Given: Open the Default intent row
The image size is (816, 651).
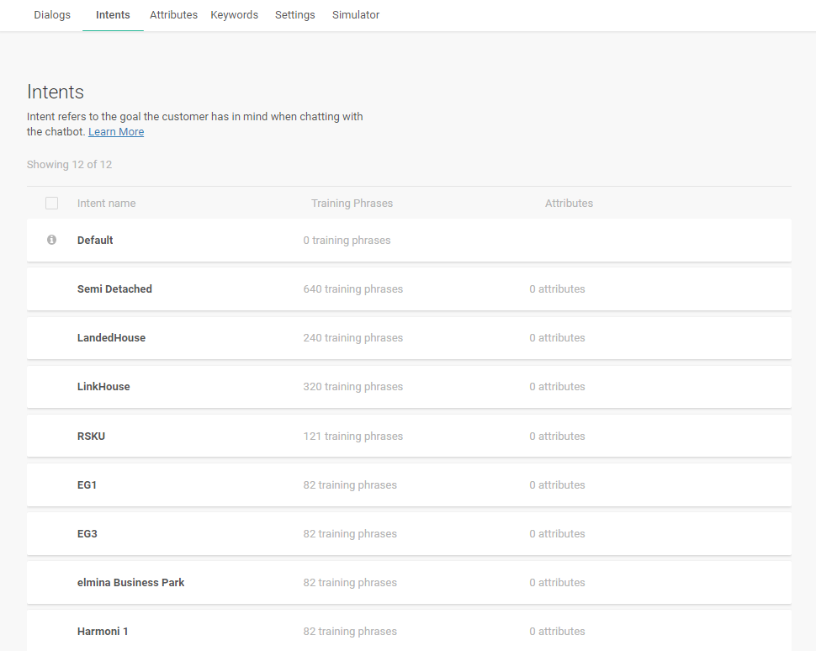Looking at the screenshot, I should pos(95,241).
